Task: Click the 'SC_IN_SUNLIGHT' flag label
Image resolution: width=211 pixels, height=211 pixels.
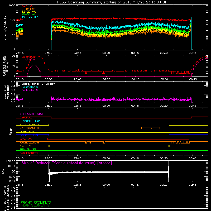Action: coord(30,124)
